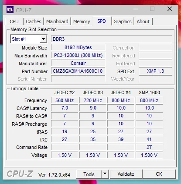
Task: Click the JEDEC #2 1.50 V voltage cell
Action: tap(65, 155)
